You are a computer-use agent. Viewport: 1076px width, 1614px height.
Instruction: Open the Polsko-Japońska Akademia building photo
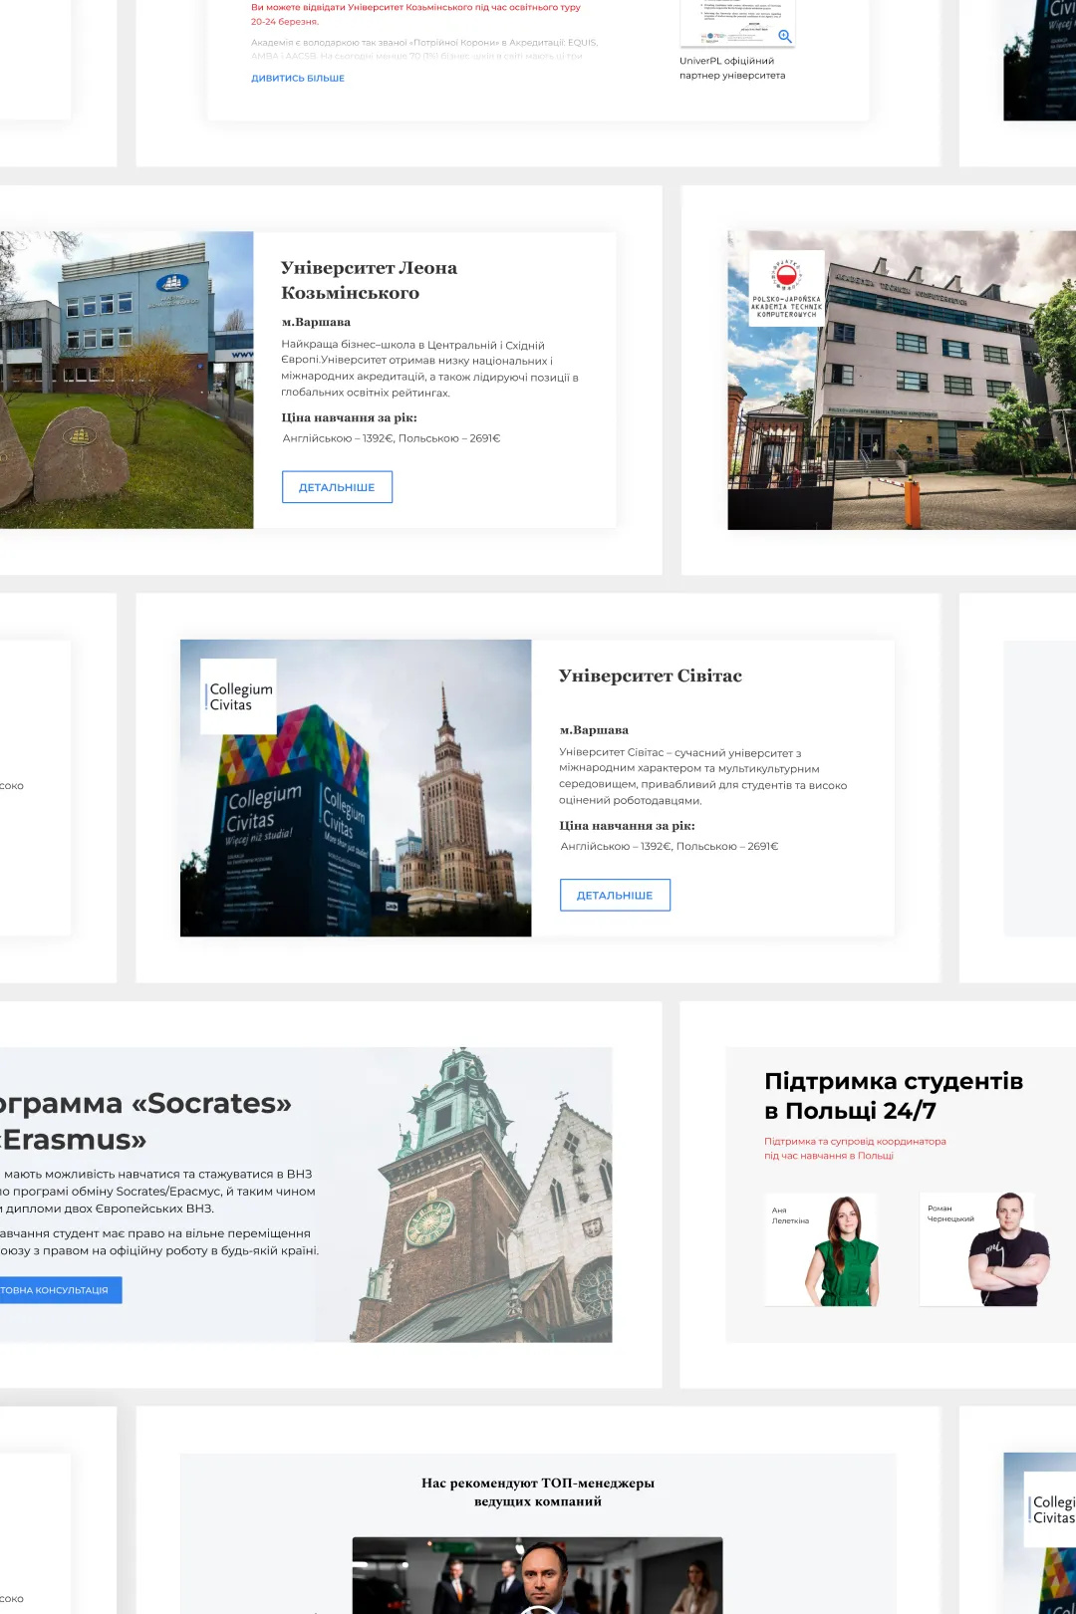tap(902, 380)
